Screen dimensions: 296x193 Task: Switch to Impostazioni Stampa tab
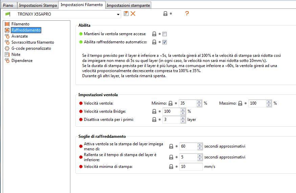coord(38,5)
